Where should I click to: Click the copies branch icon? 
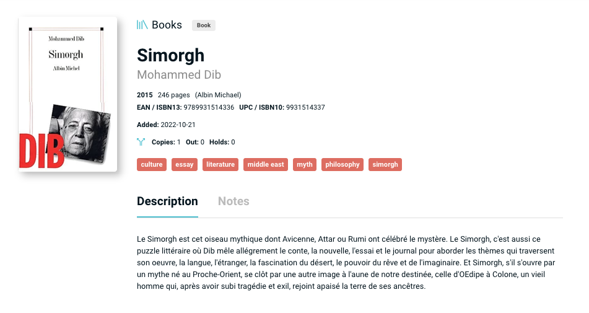(x=141, y=142)
